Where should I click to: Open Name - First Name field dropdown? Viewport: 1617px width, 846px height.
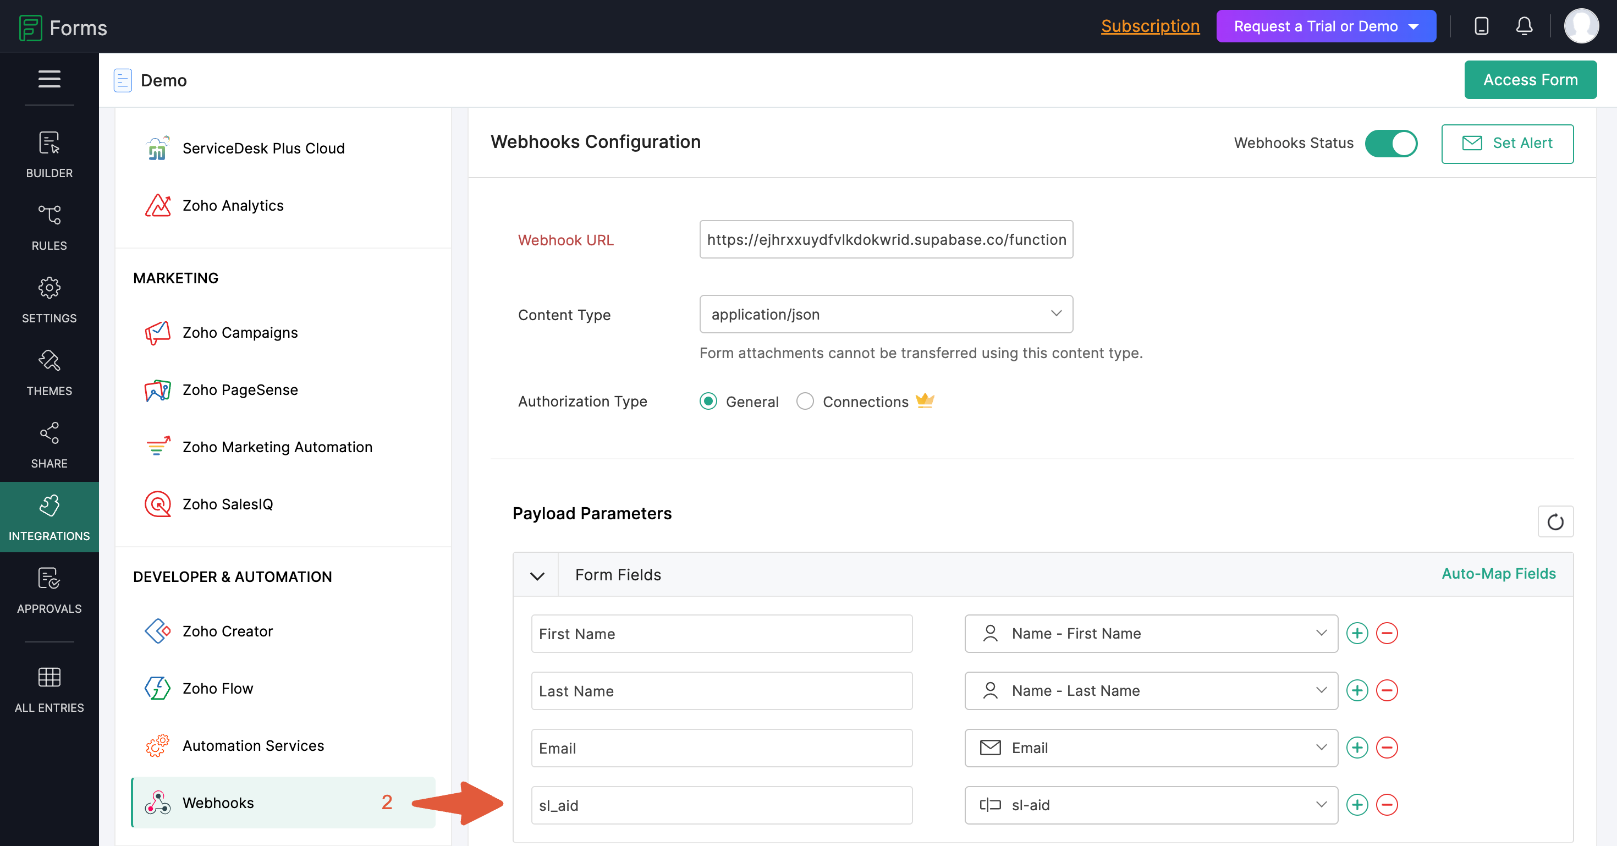coord(1151,633)
